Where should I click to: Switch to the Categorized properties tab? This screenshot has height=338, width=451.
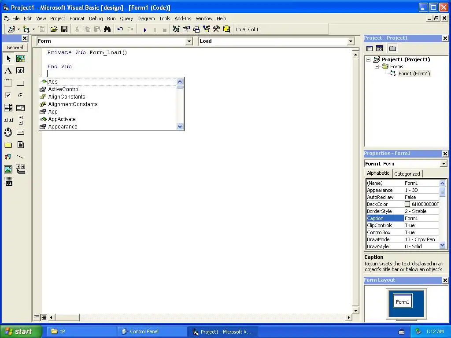tap(407, 173)
